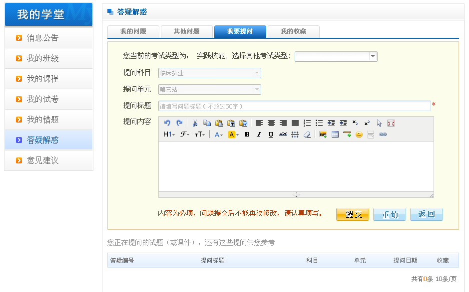
Task: Paste as plain text icon
Action: click(x=231, y=123)
